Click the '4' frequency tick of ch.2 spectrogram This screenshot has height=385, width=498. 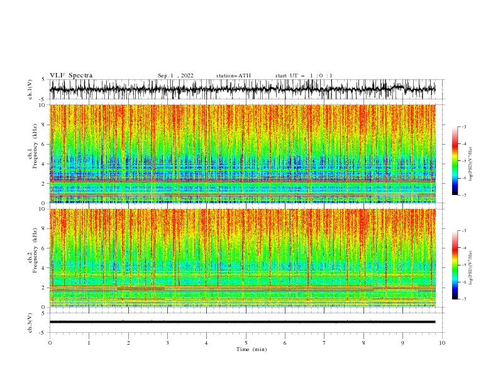pos(44,268)
